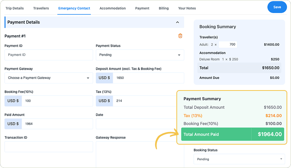This screenshot has height=168, width=291.
Task: Click the Deluxe Room accommodation line
Action: point(239,59)
